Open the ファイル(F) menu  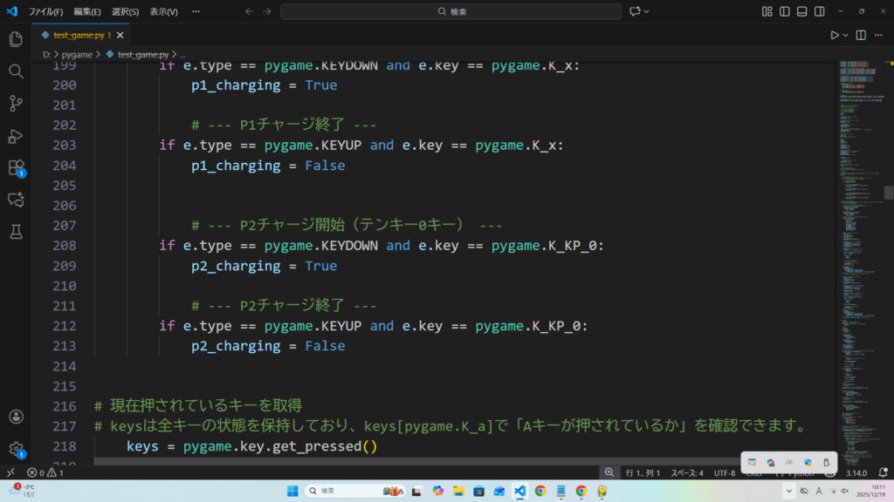[x=45, y=11]
